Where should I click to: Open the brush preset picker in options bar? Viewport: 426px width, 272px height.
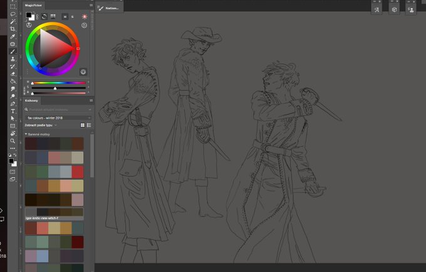pyautogui.click(x=101, y=8)
